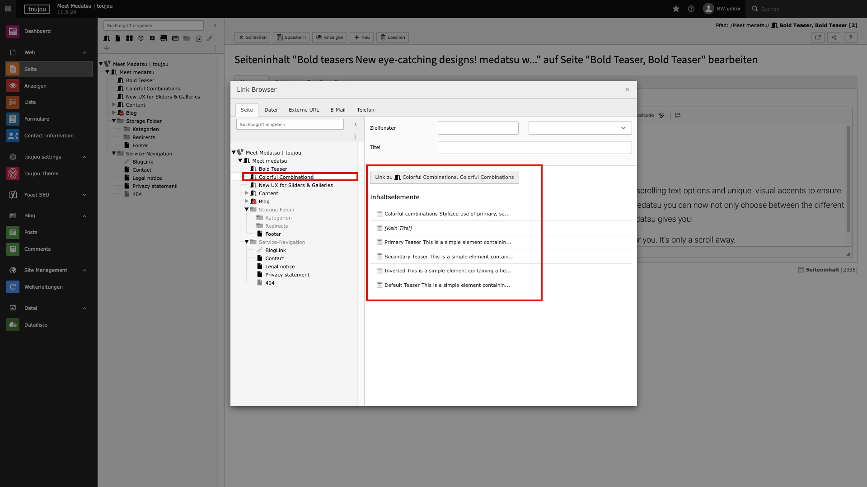
Task: Click the Titel input field
Action: click(534, 147)
